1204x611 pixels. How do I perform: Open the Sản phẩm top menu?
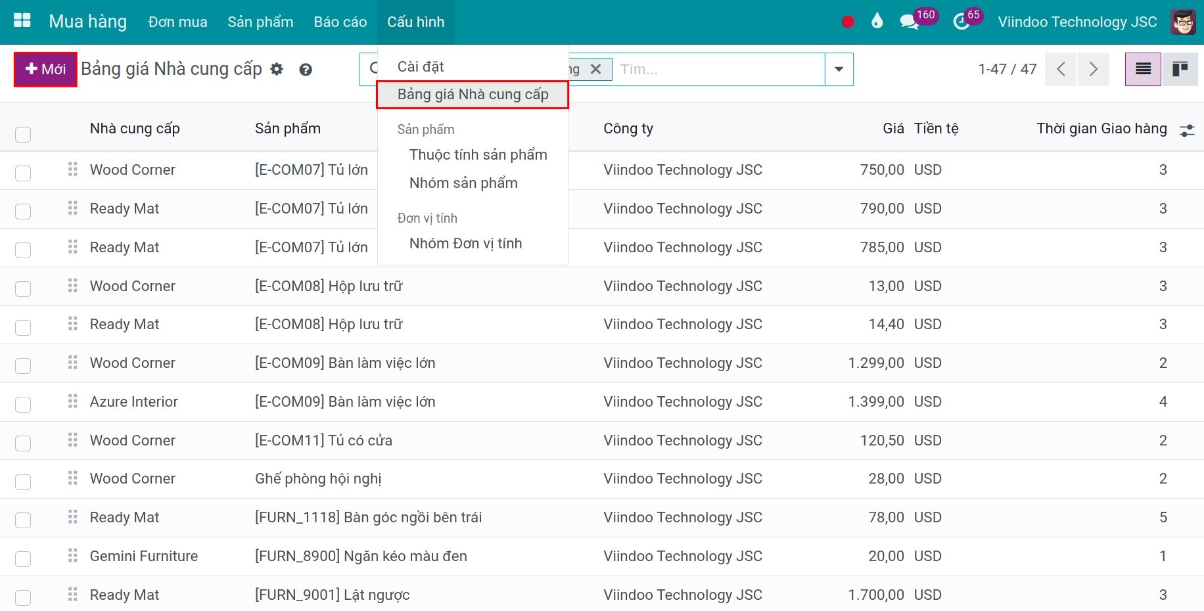[x=260, y=22]
